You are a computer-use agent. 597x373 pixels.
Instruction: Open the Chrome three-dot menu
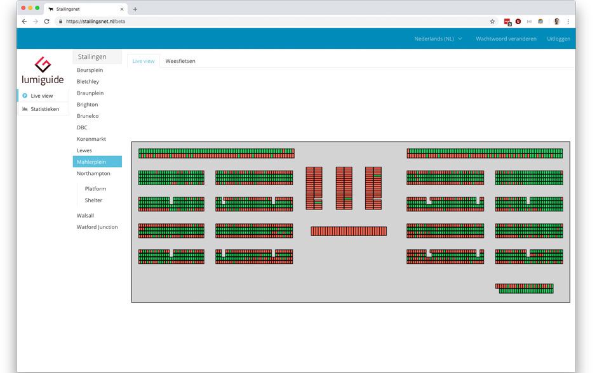(568, 21)
